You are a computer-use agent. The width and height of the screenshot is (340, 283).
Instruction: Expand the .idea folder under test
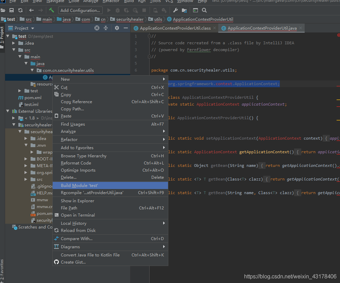[x=14, y=43]
